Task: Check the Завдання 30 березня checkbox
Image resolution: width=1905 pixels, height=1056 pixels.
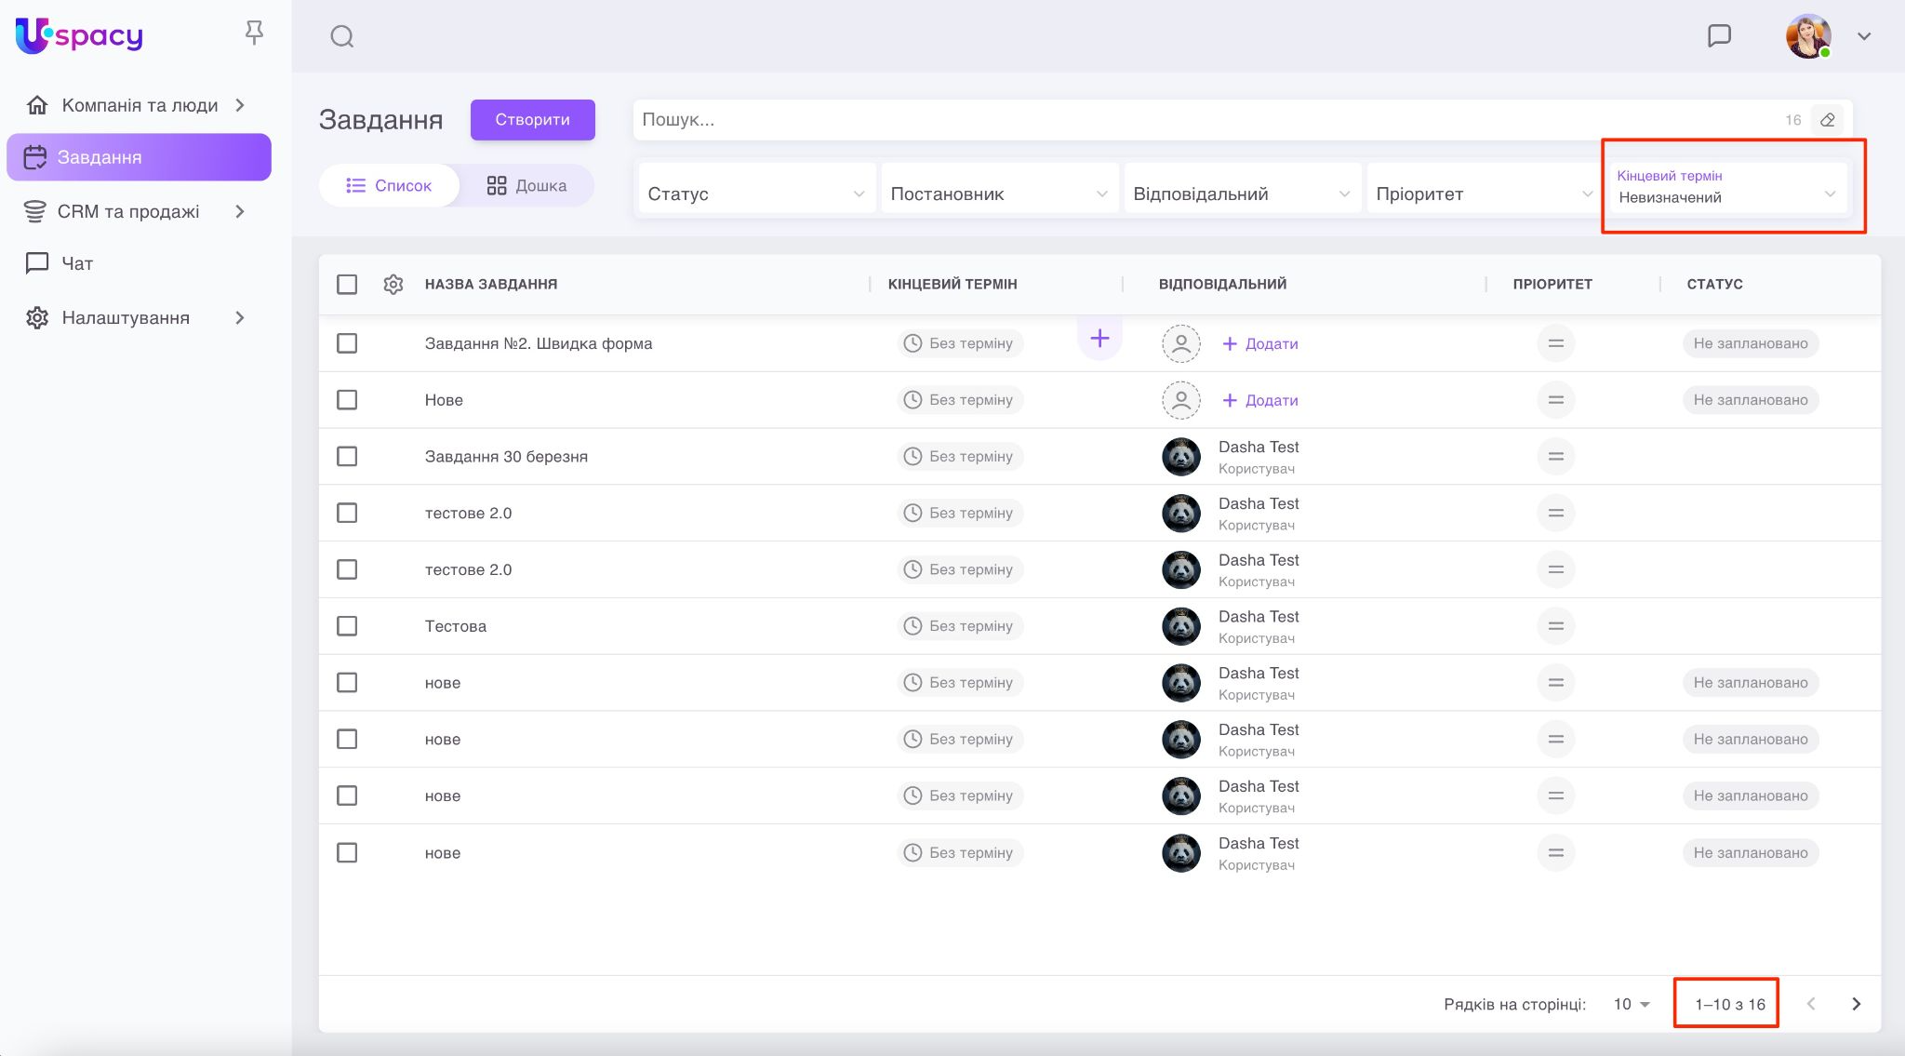Action: point(347,457)
